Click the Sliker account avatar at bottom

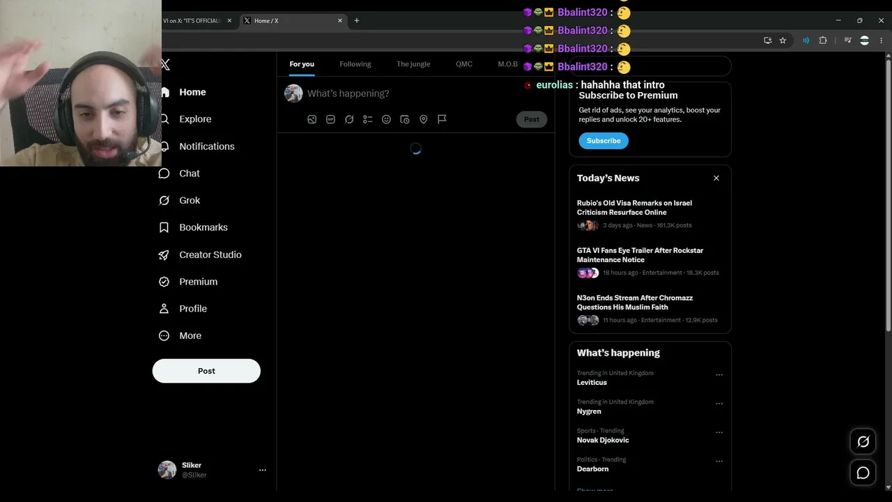(x=167, y=470)
